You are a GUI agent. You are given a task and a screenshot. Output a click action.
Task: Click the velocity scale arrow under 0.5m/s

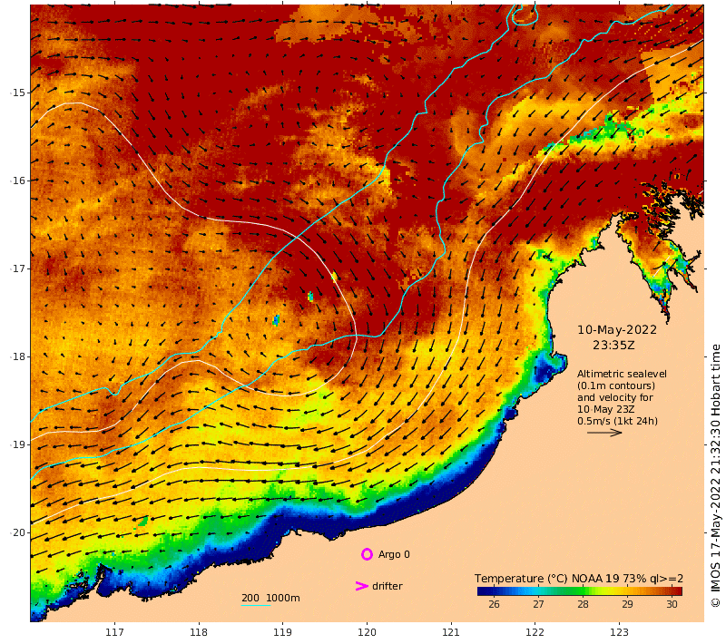point(604,433)
